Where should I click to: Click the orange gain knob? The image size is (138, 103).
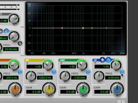click(x=15, y=89)
